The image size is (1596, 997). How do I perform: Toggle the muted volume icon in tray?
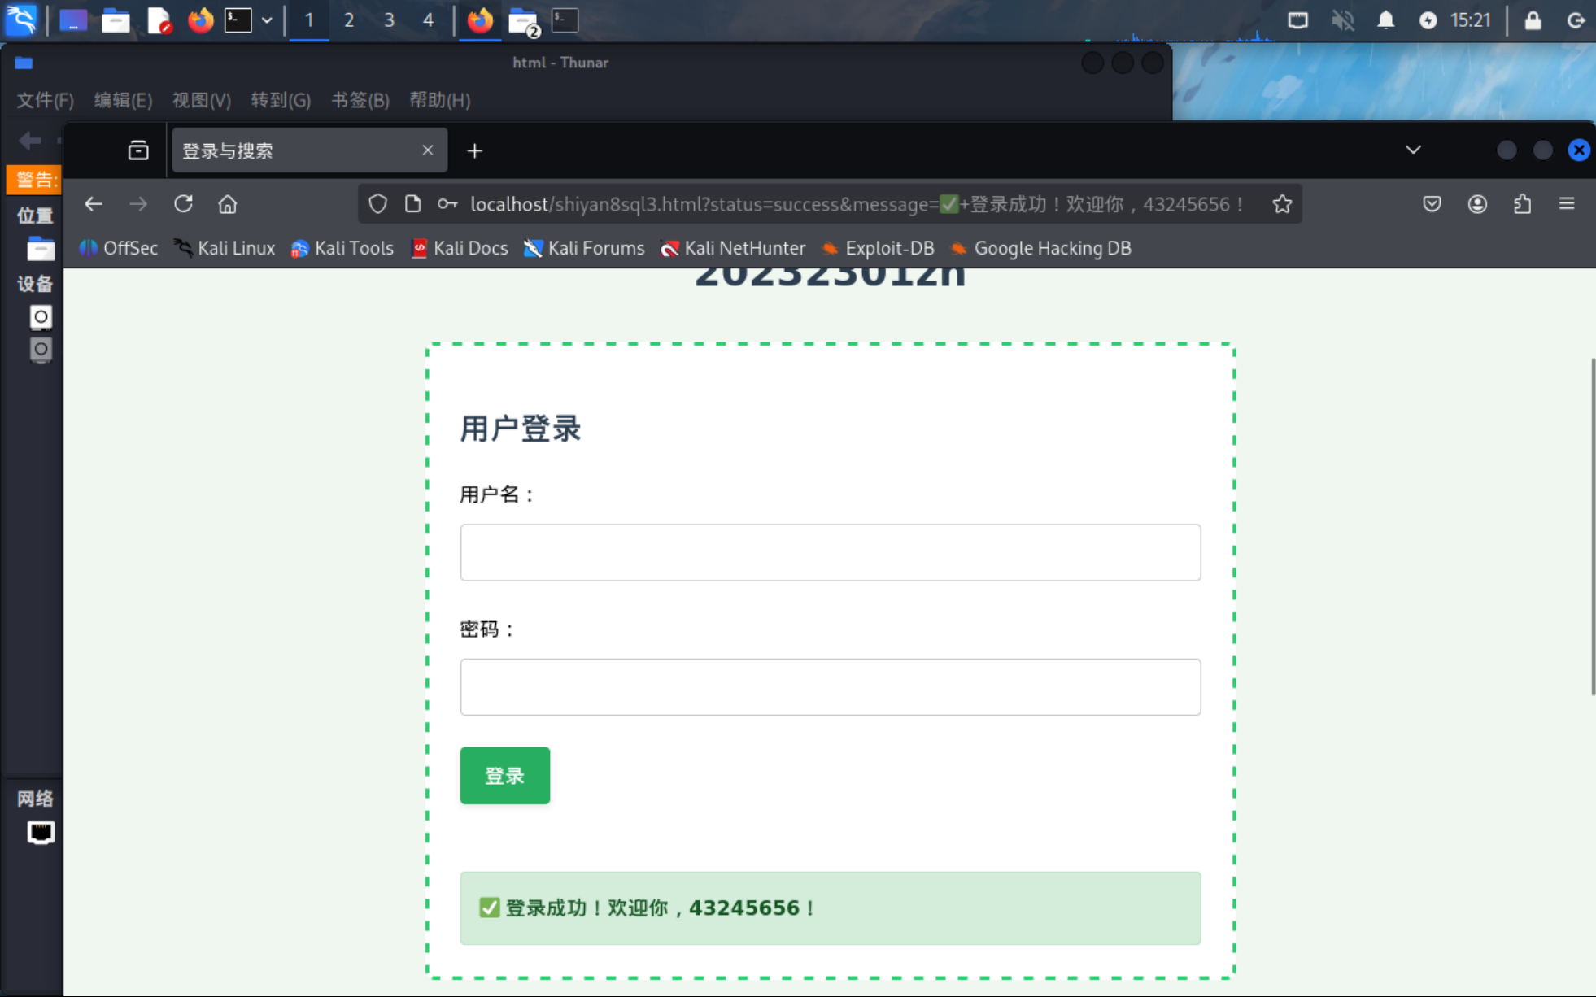1342,20
